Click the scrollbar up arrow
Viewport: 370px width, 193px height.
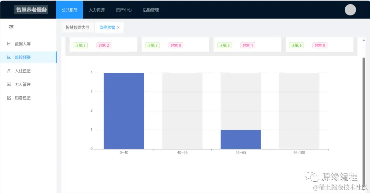pos(363,40)
